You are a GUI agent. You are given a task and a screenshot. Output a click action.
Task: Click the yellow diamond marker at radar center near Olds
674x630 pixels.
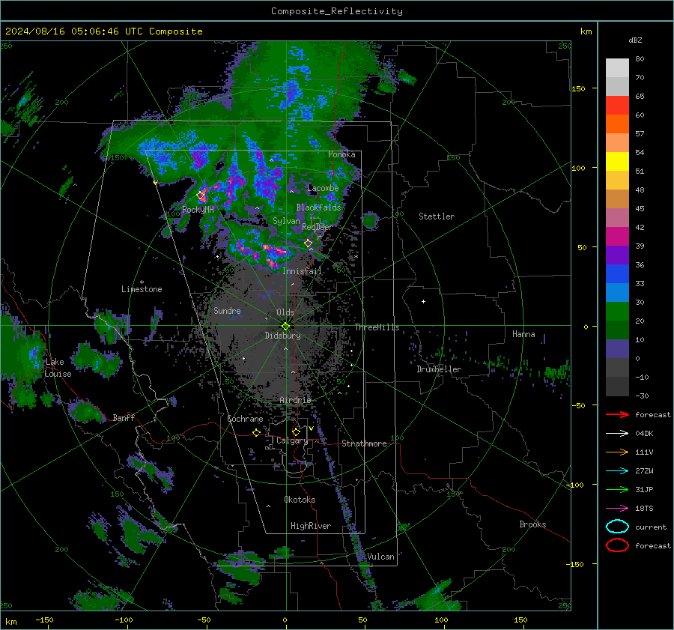pyautogui.click(x=285, y=326)
